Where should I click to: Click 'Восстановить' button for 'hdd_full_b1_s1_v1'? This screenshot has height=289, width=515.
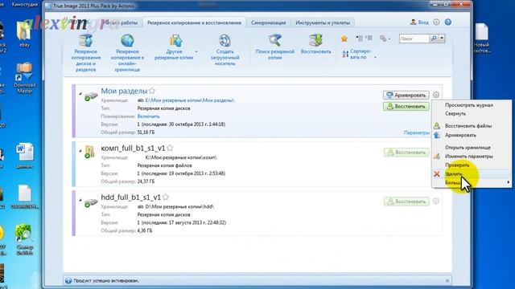[x=406, y=201]
